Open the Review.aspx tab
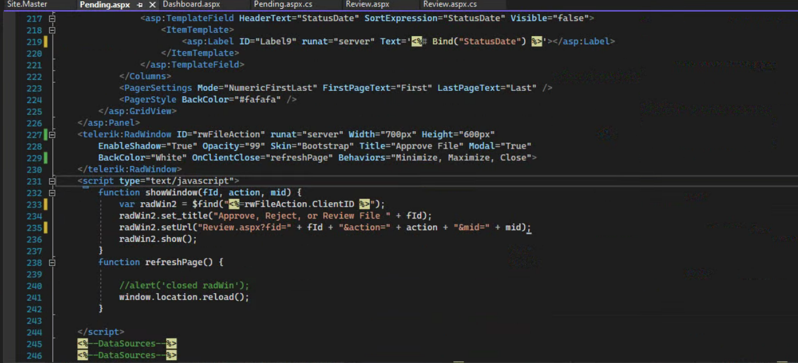The image size is (798, 363). [x=367, y=4]
